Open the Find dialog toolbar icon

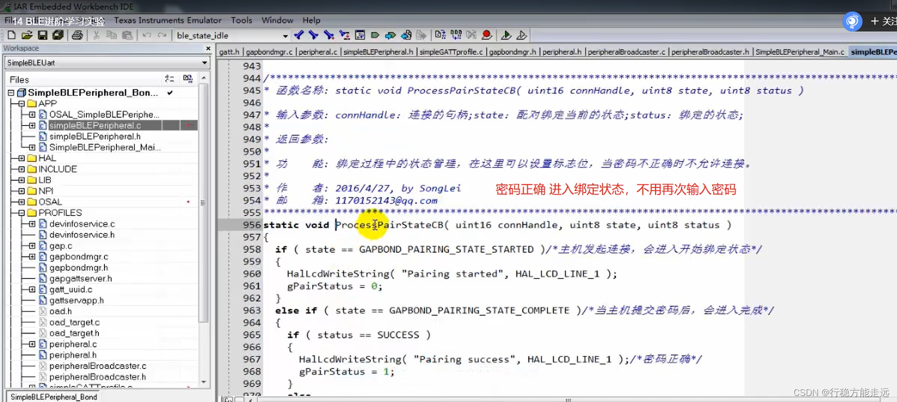pos(329,35)
